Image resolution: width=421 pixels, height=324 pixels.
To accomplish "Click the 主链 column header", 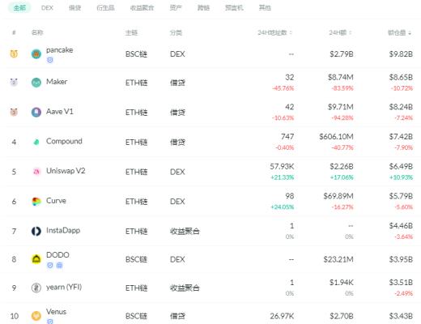I will [131, 32].
